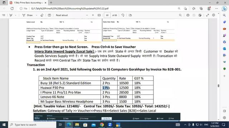Open the Draw pen options dropdown
This screenshot has width=229, height=128.
[x=36, y=15]
